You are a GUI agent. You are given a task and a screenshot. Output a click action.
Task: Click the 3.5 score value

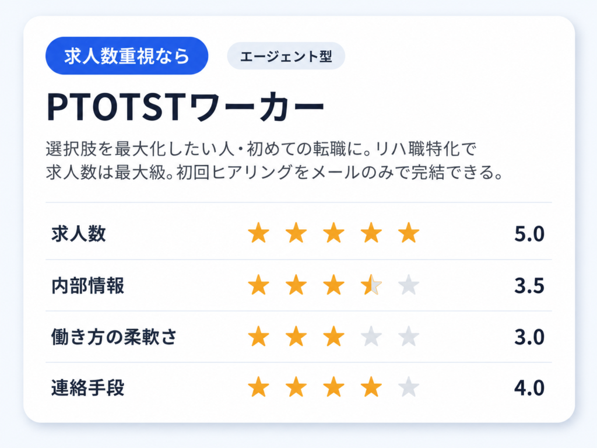(x=529, y=286)
